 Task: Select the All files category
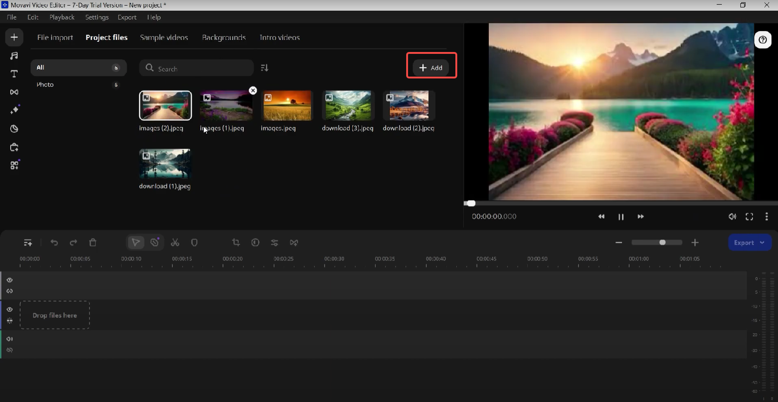click(x=78, y=68)
